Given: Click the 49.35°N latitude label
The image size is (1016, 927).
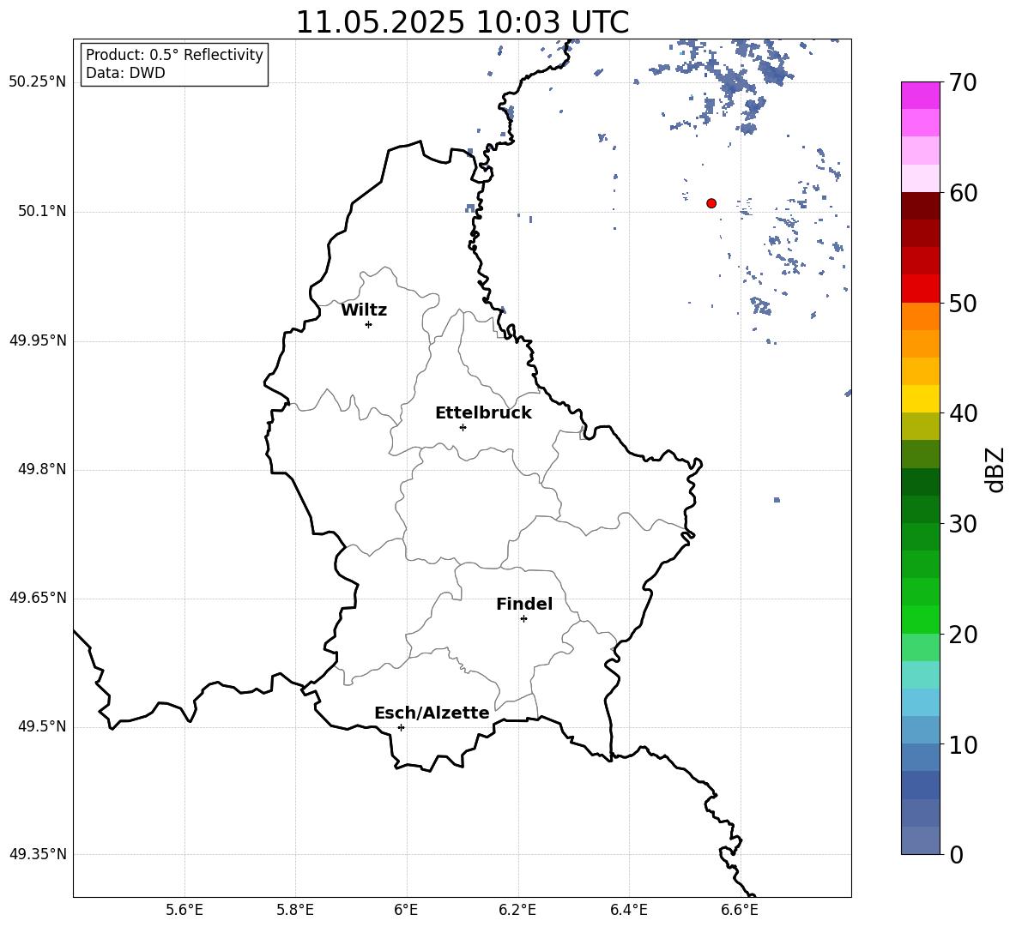Looking at the screenshot, I should (x=38, y=854).
